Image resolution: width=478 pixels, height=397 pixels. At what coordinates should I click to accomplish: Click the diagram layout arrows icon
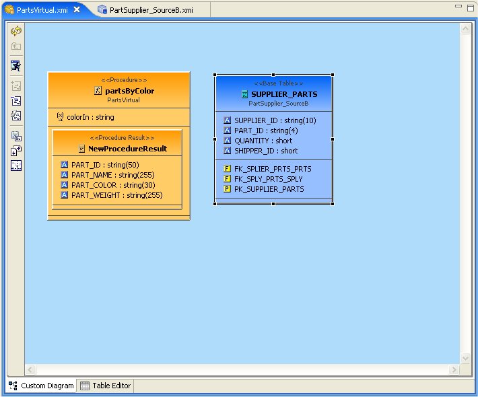16,151
